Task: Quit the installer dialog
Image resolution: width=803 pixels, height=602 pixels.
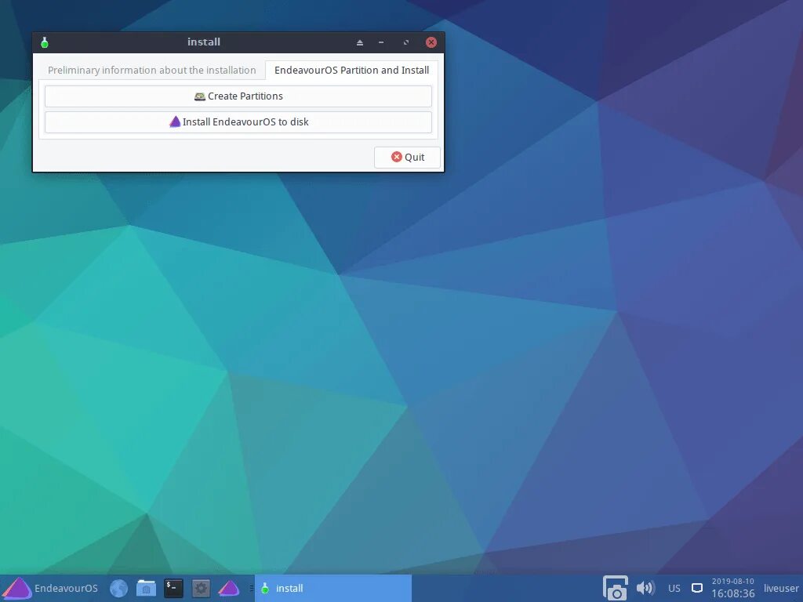Action: [407, 157]
